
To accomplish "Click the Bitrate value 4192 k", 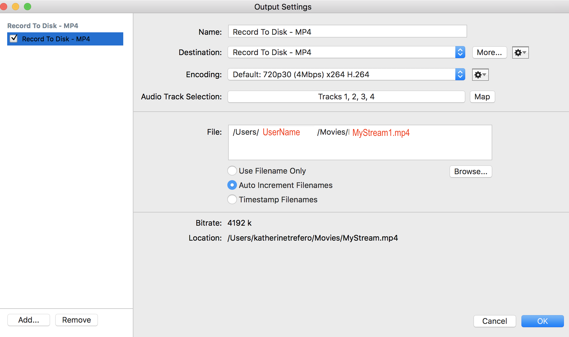I will click(240, 223).
